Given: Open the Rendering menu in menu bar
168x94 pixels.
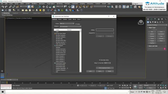Looking at the screenshot, I should point(60,4).
